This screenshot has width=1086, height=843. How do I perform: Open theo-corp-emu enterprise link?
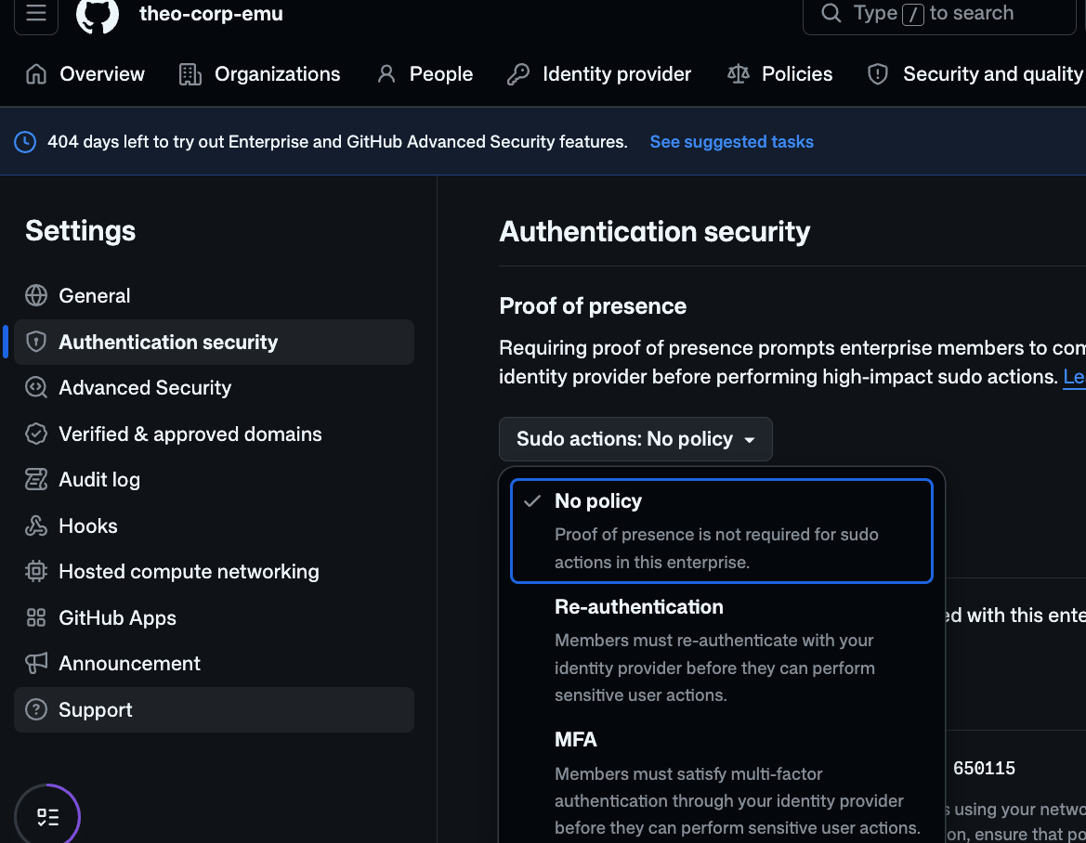(211, 14)
